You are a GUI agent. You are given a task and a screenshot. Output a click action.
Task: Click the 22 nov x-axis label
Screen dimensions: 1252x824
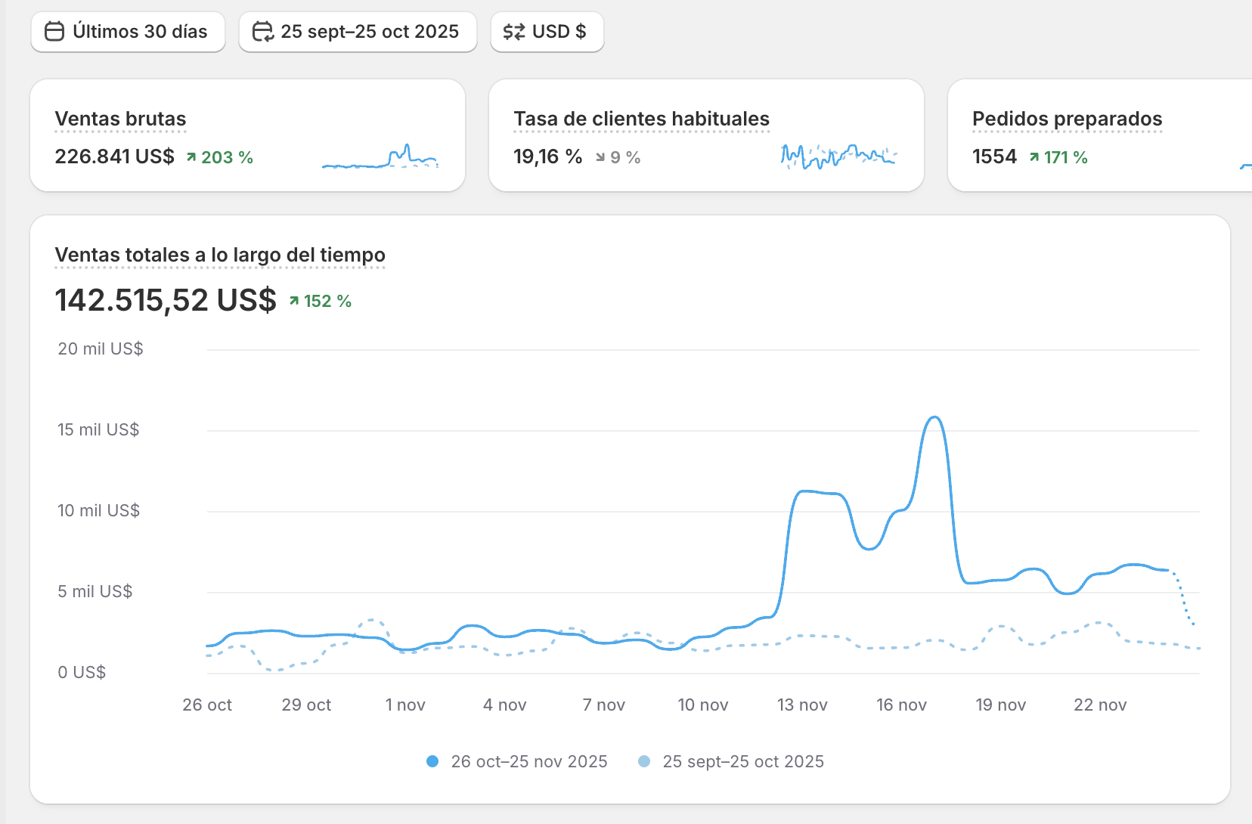(1100, 705)
